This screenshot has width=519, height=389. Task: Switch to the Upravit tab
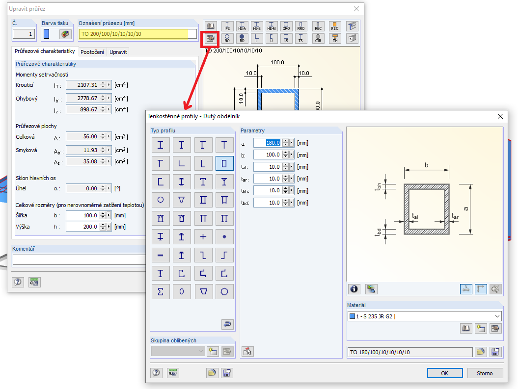(118, 52)
